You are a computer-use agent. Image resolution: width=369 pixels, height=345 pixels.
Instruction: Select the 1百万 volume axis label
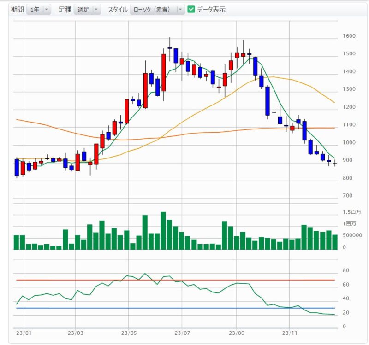coord(350,223)
